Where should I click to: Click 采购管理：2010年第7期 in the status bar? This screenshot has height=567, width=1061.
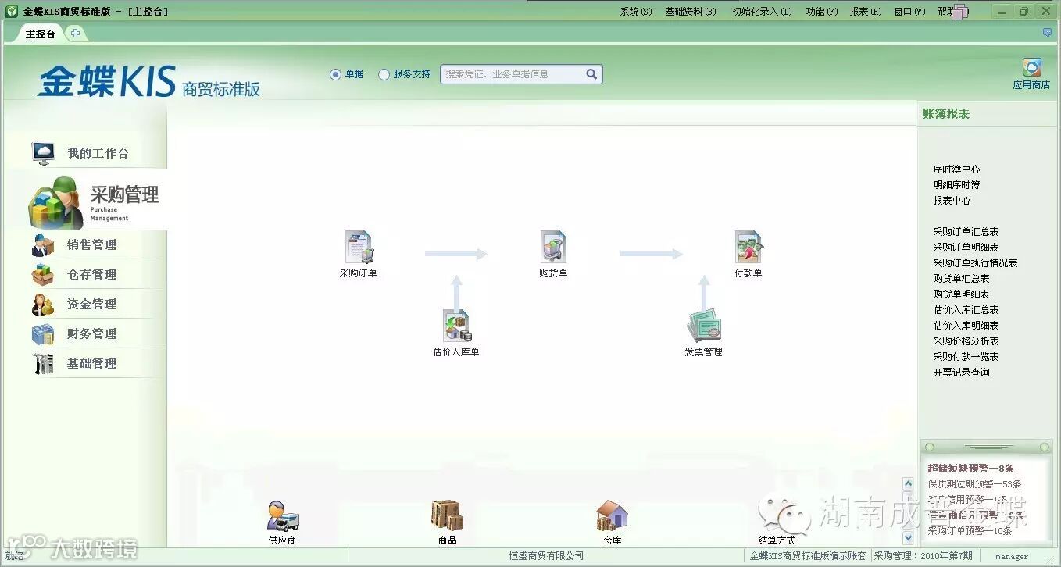[923, 556]
